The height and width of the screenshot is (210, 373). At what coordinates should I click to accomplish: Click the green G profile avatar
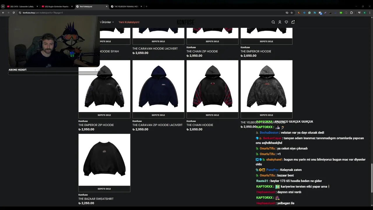pyautogui.click(x=364, y=13)
